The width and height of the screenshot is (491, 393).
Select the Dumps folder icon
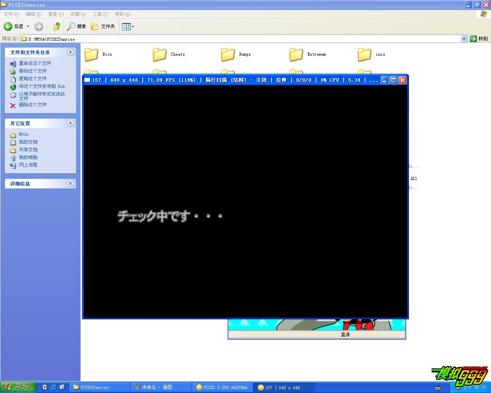tap(228, 54)
